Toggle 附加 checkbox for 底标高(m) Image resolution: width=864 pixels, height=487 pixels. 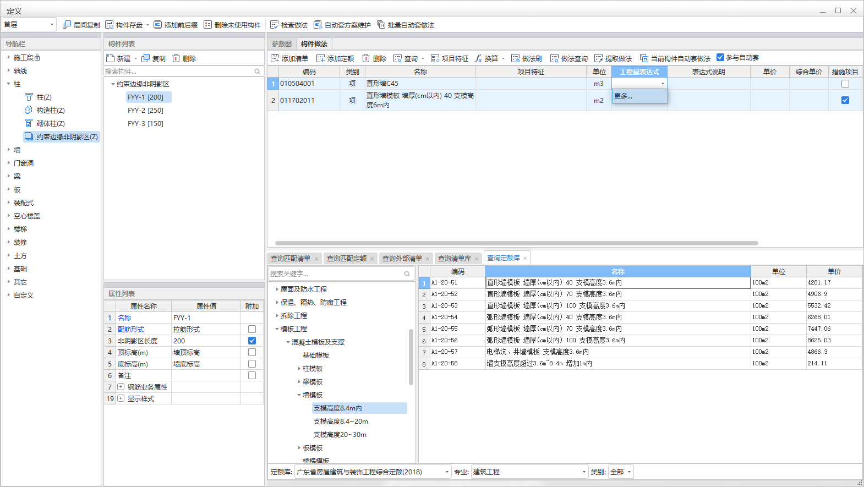tap(252, 364)
